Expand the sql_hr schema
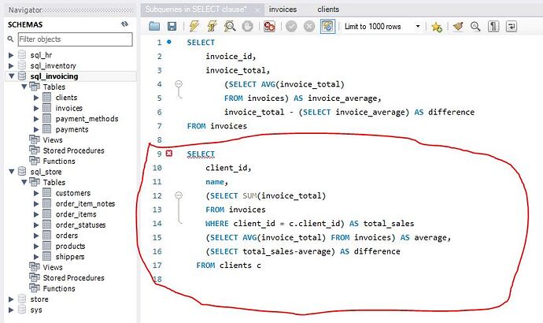This screenshot has height=323, width=543. [x=11, y=55]
